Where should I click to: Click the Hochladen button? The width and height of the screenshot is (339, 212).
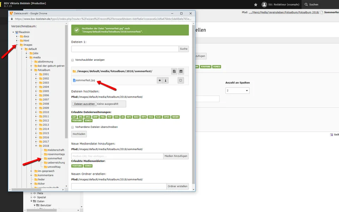click(x=79, y=134)
